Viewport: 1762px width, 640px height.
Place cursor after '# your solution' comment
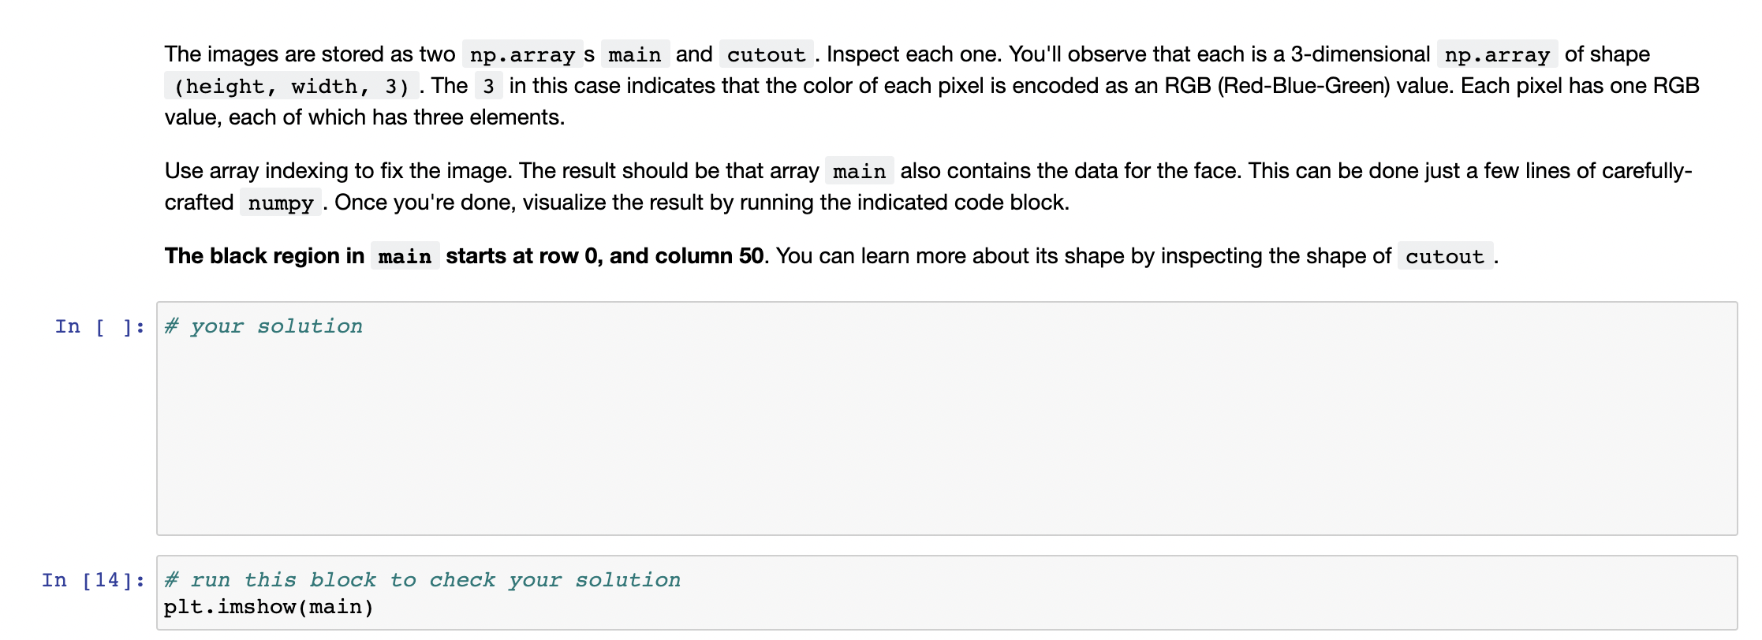(365, 326)
